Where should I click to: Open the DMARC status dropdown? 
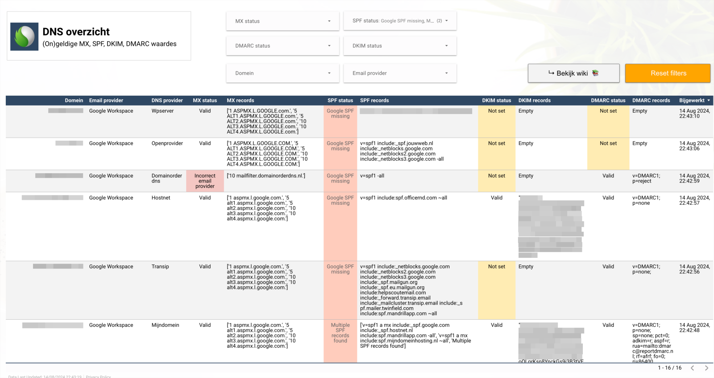coord(283,46)
